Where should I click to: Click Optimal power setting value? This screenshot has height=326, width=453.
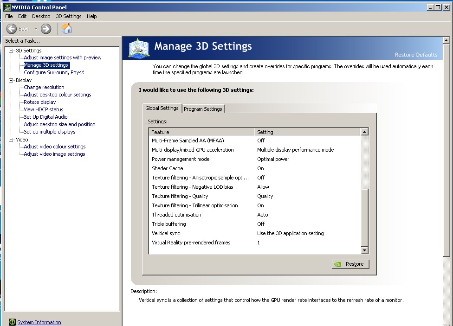pyautogui.click(x=273, y=159)
